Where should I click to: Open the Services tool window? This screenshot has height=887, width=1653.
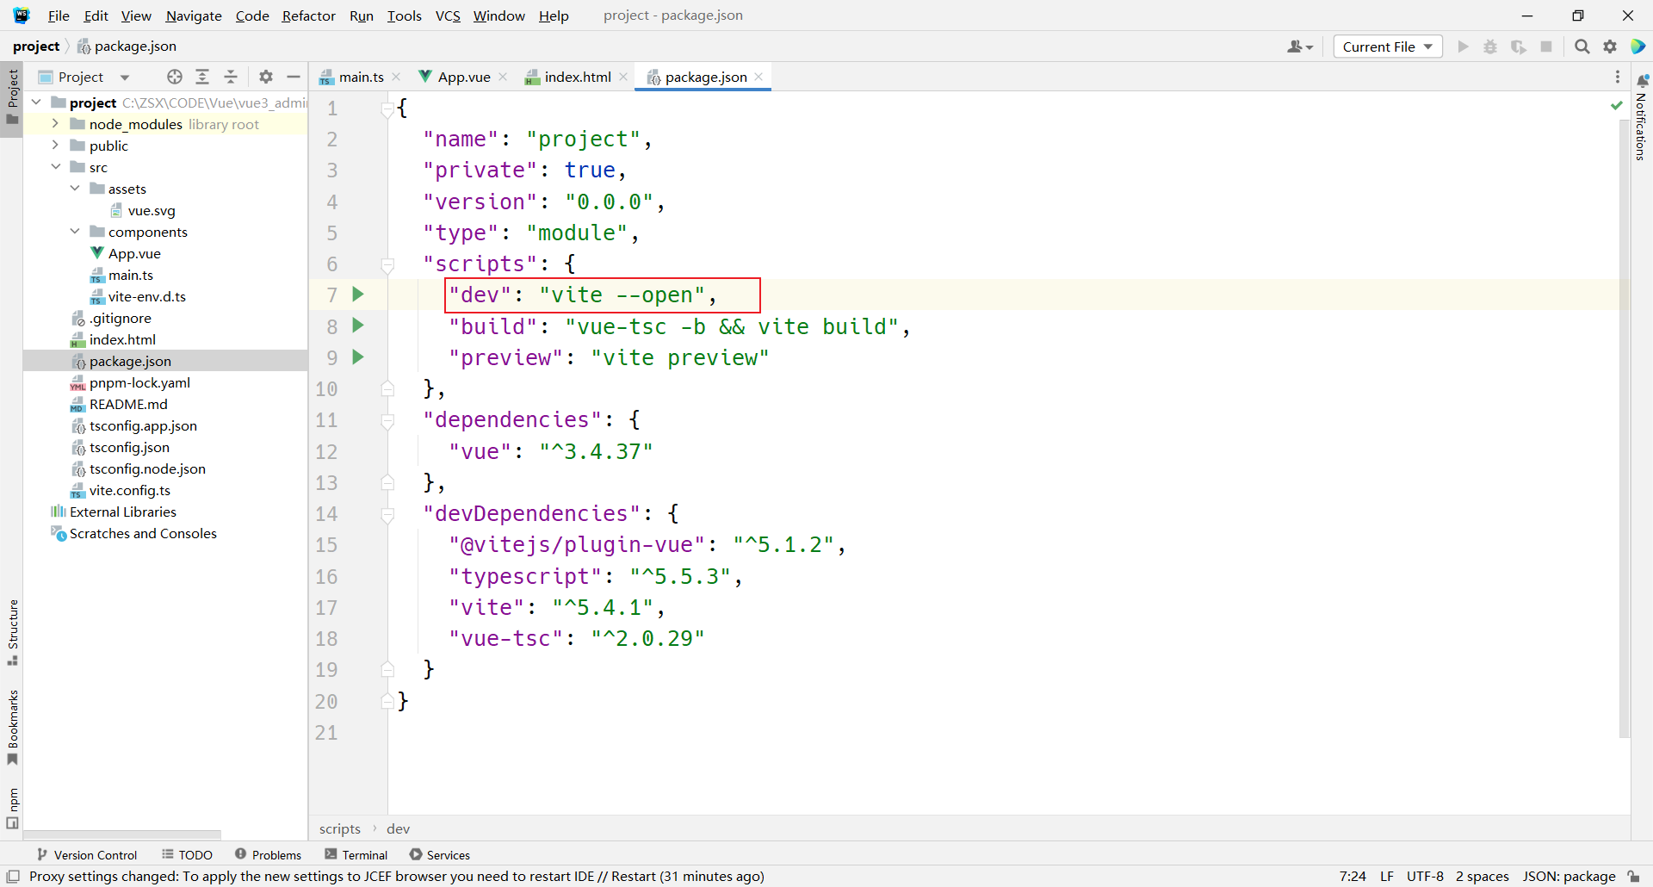pos(440,854)
